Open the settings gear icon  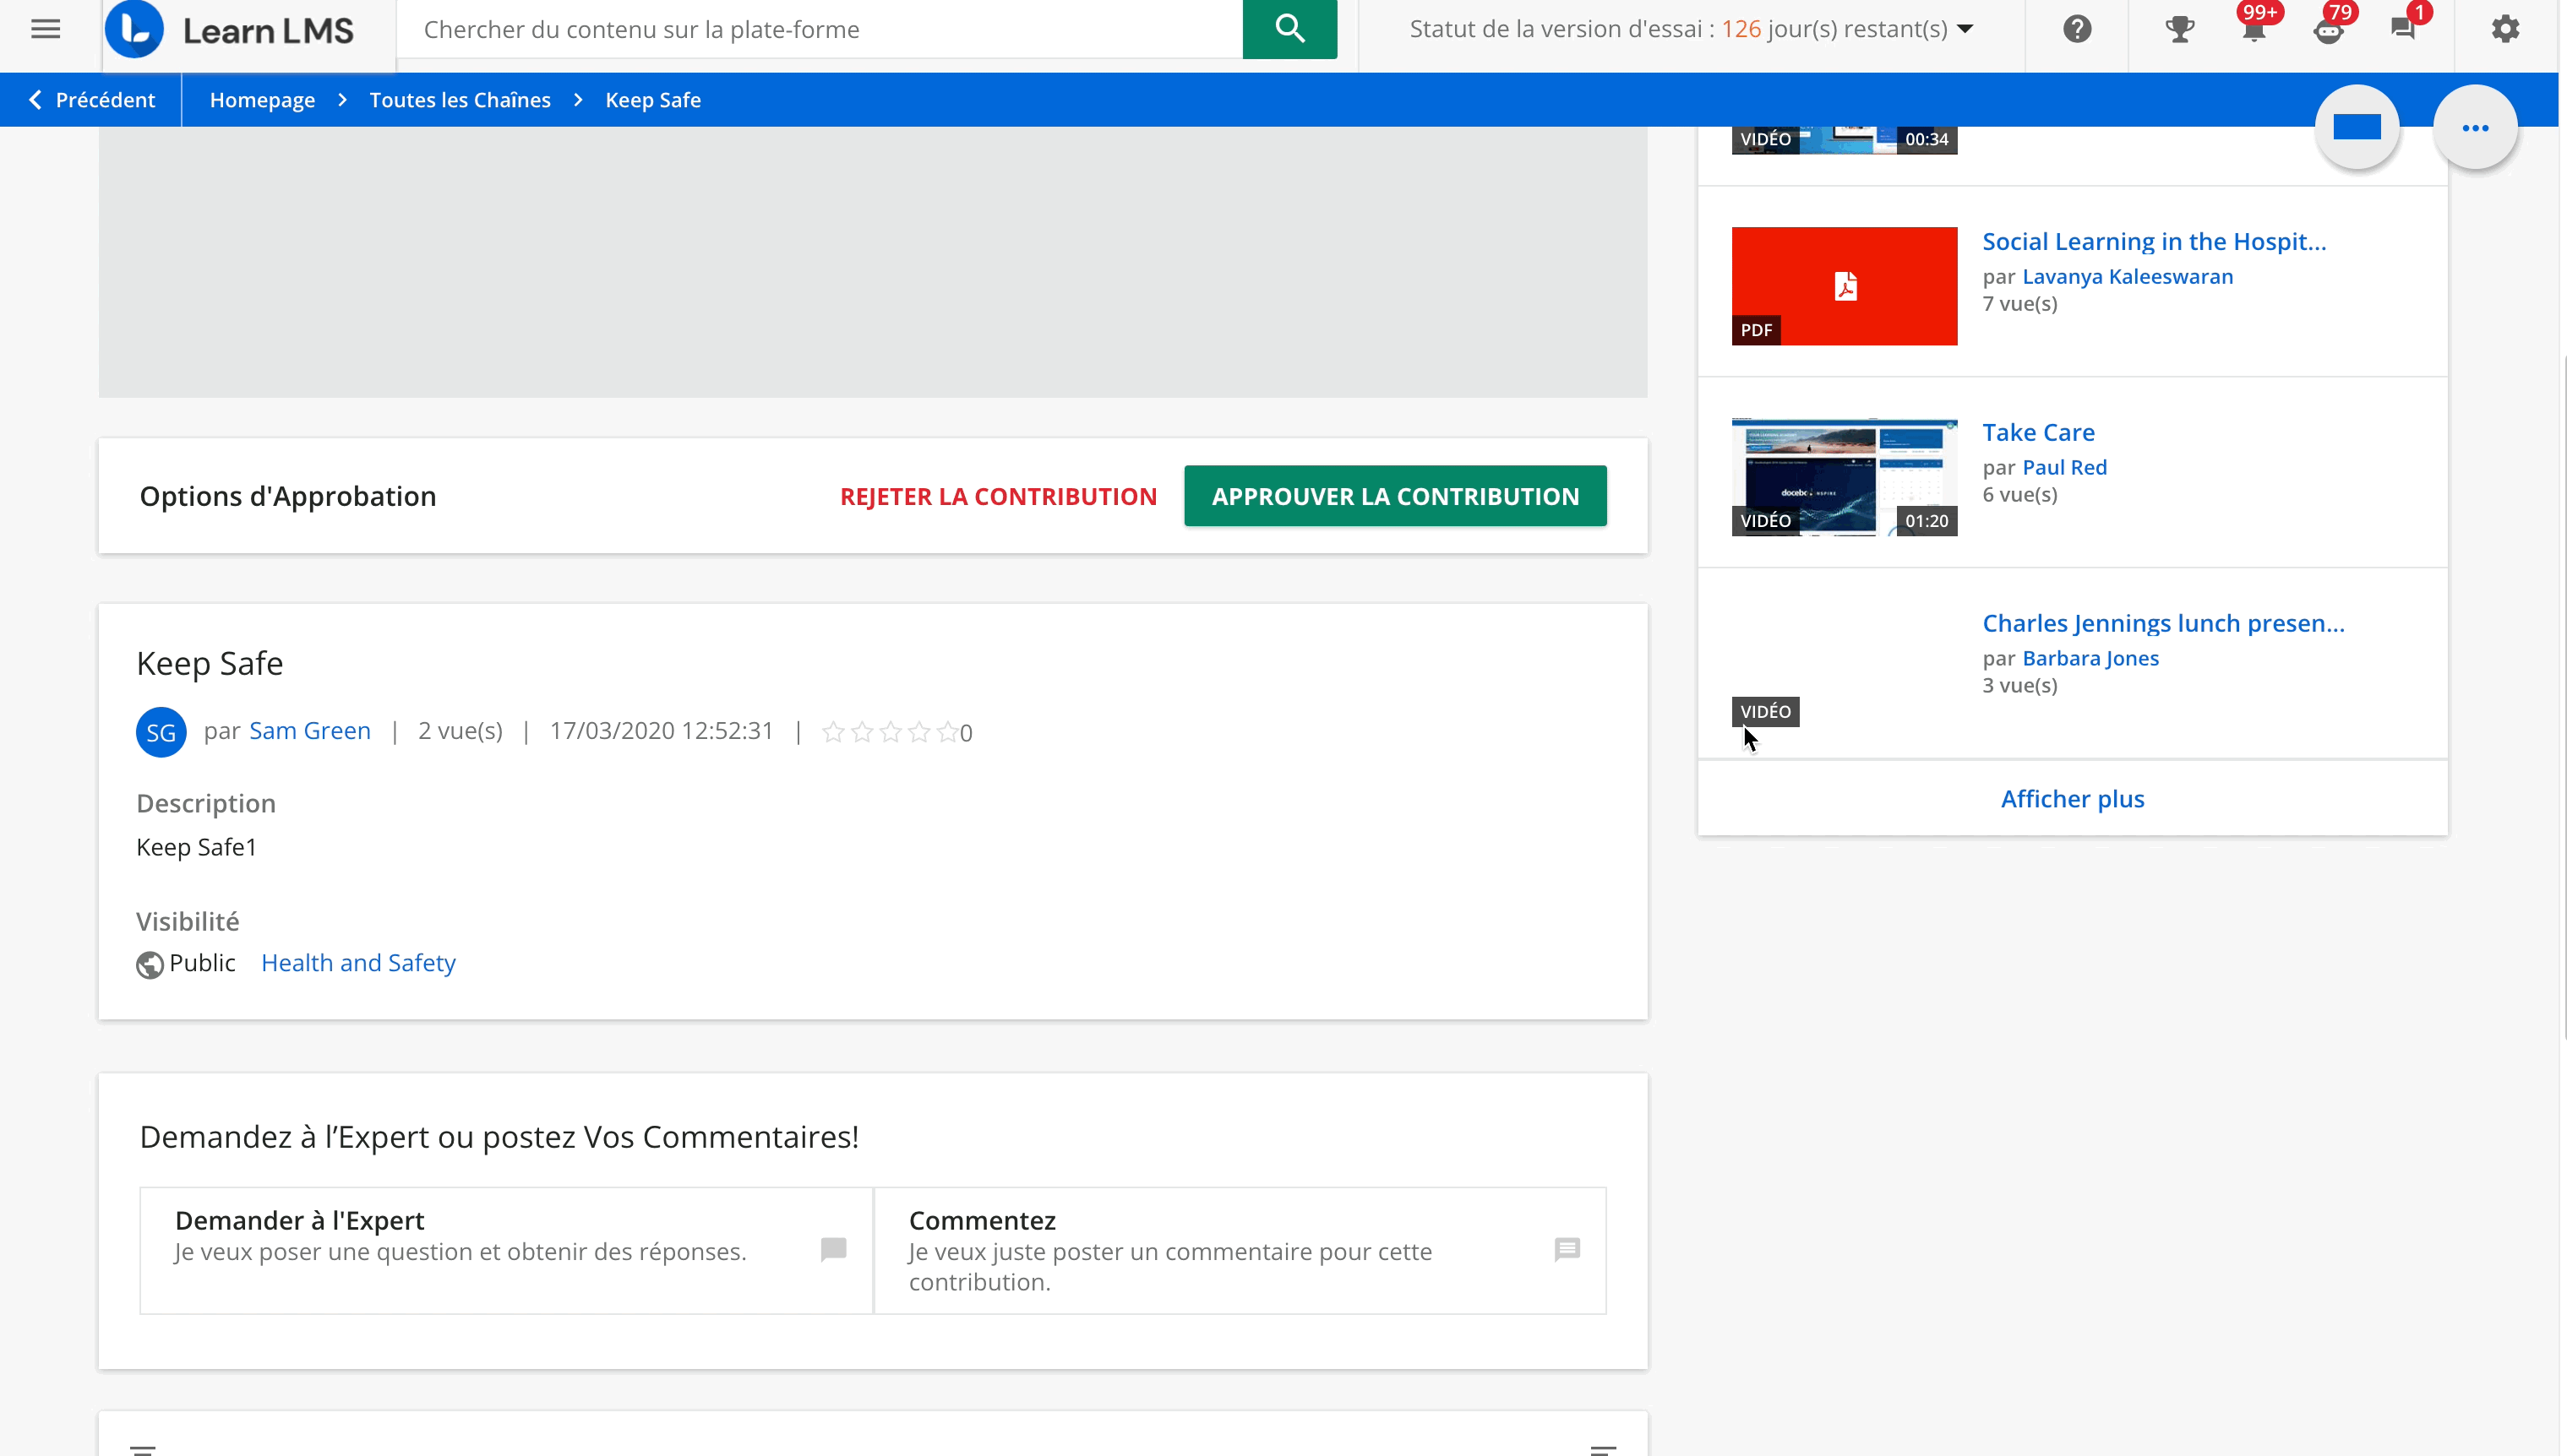(x=2506, y=29)
